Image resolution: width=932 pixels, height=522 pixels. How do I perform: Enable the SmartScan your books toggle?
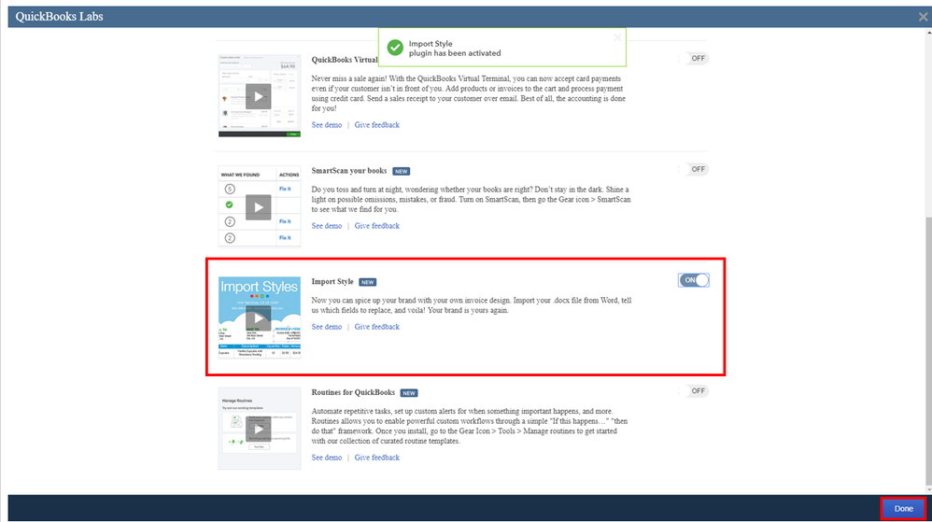(694, 169)
